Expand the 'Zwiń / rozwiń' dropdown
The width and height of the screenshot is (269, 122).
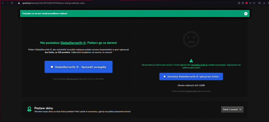click(x=232, y=109)
